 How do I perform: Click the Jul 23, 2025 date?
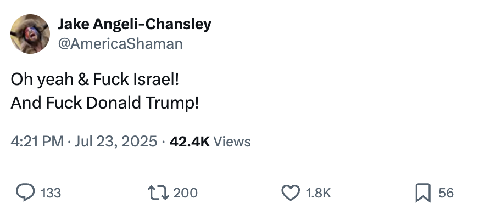pyautogui.click(x=115, y=142)
